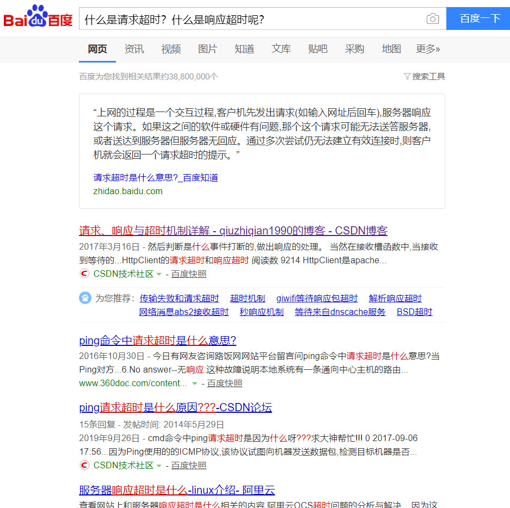Viewport: 510px width, 508px height.
Task: Click zhidao.baidu.com source URL
Action: pos(128,191)
